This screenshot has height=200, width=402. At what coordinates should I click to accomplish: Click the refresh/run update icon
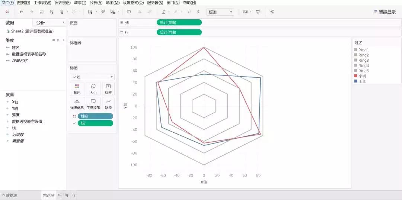74,12
